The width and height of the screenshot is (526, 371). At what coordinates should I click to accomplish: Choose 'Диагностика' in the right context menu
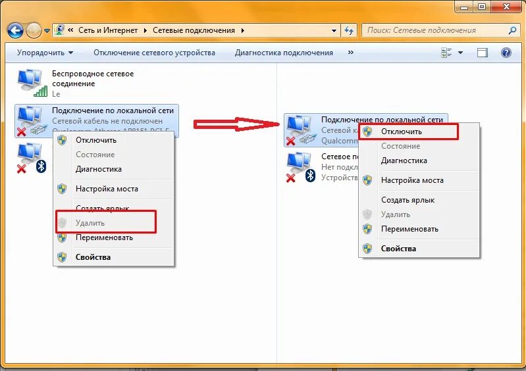[x=419, y=161]
